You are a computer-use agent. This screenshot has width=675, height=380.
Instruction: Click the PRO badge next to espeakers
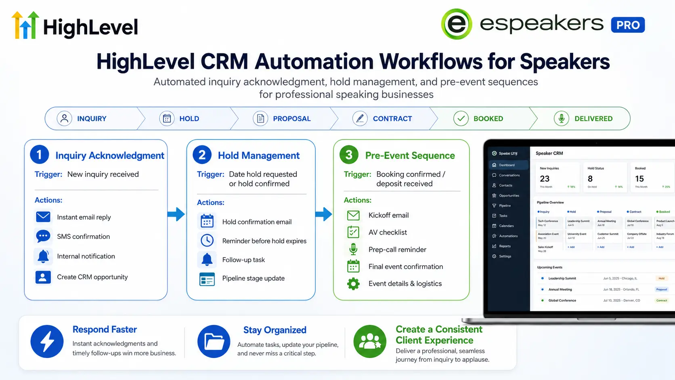click(628, 25)
